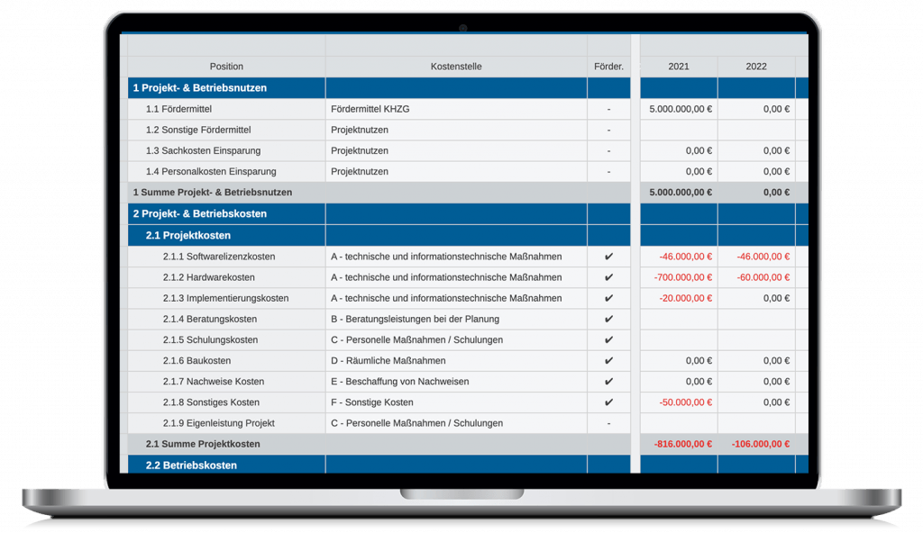Select position 2.1.8 Sonstiges Kosten
The height and width of the screenshot is (533, 923).
(211, 402)
